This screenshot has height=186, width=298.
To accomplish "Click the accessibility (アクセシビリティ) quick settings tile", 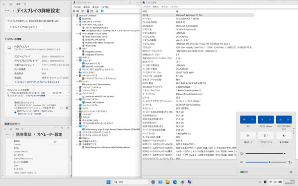I will pyautogui.click(x=266, y=135).
